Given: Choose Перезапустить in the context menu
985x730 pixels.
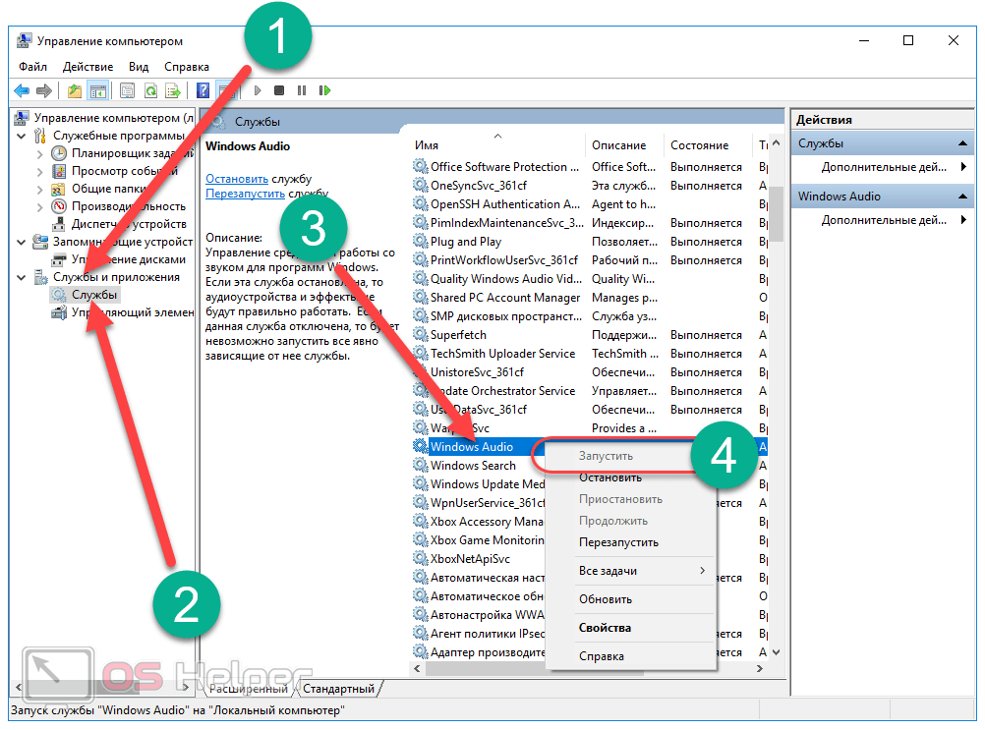Looking at the screenshot, I should (x=618, y=542).
